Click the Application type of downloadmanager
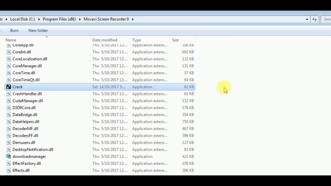 [142, 157]
